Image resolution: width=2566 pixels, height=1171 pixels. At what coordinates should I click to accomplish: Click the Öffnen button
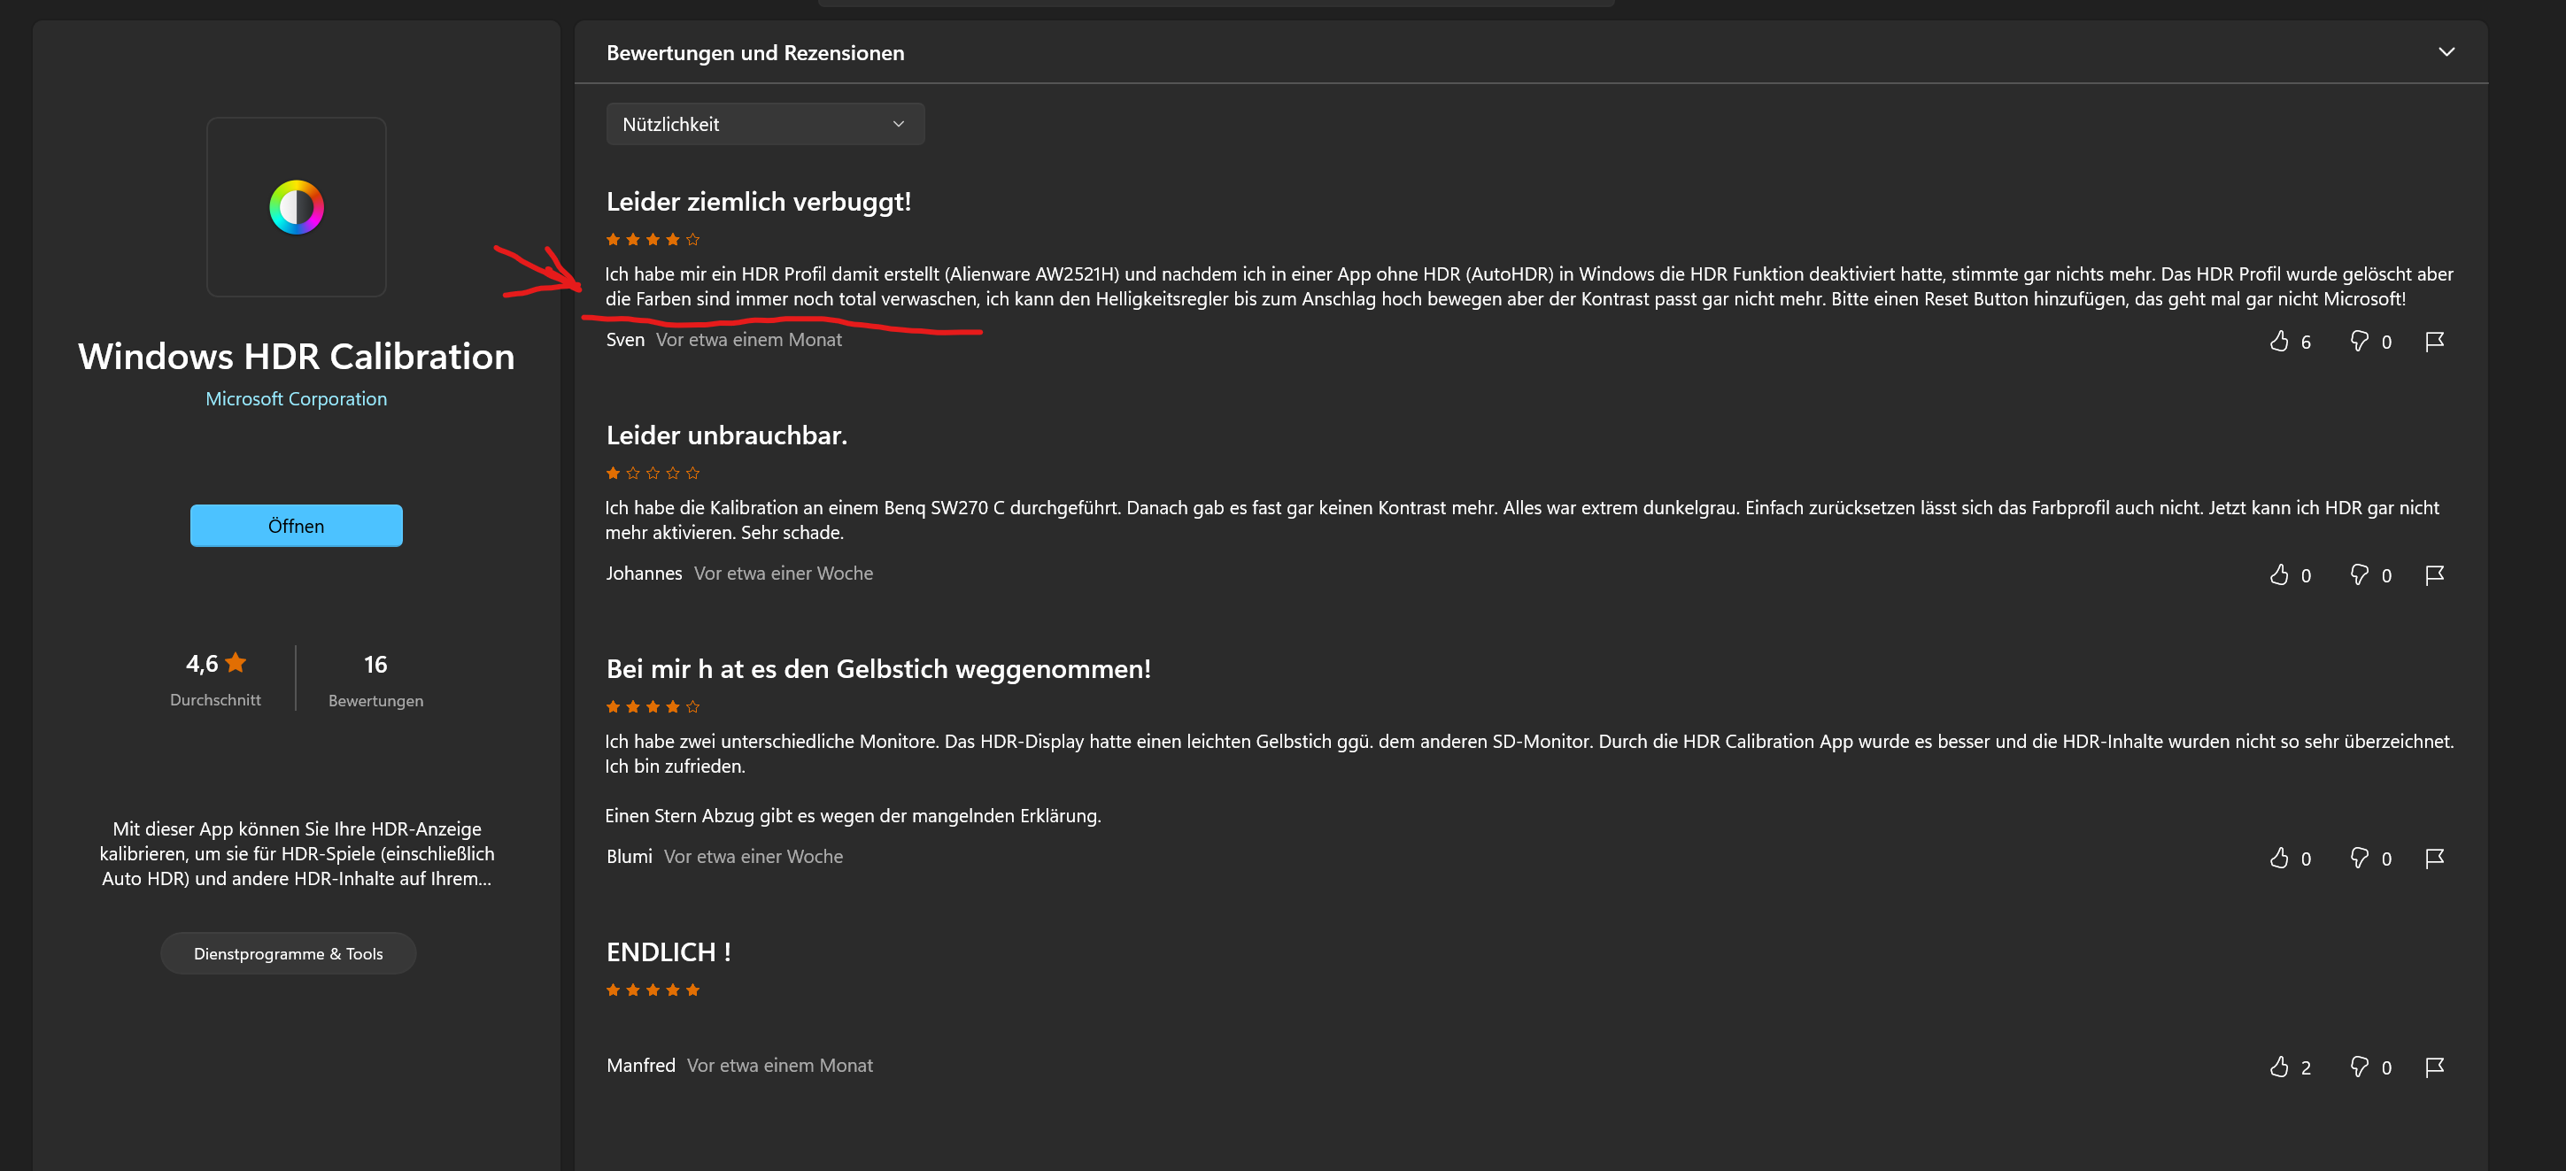pyautogui.click(x=296, y=526)
